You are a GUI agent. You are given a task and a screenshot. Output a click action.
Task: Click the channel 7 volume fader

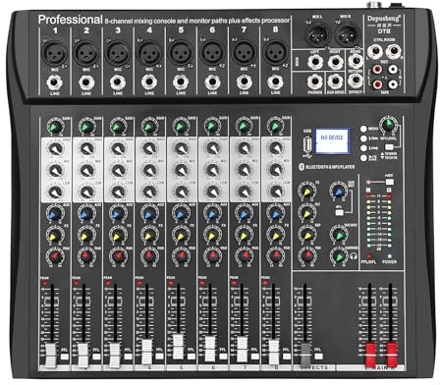coord(243,350)
